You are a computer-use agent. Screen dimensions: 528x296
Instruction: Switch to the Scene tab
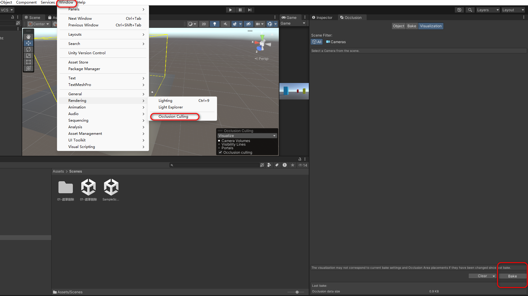pyautogui.click(x=32, y=18)
